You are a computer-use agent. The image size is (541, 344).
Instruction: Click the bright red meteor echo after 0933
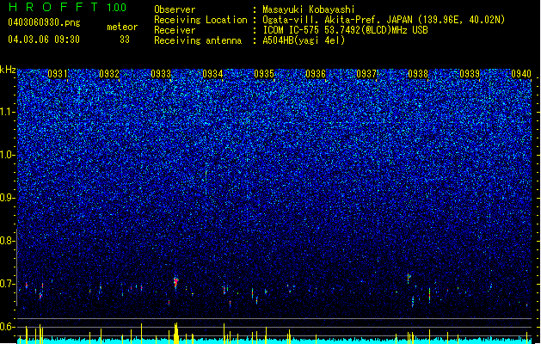[176, 282]
